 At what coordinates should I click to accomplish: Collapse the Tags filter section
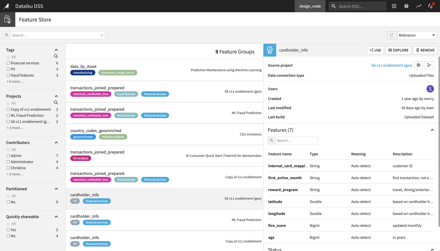click(x=56, y=50)
